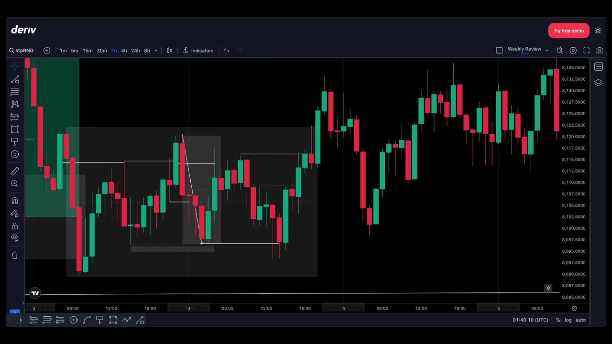Expand the timeframe interval dropdown
This screenshot has height=344, width=612.
[156, 50]
